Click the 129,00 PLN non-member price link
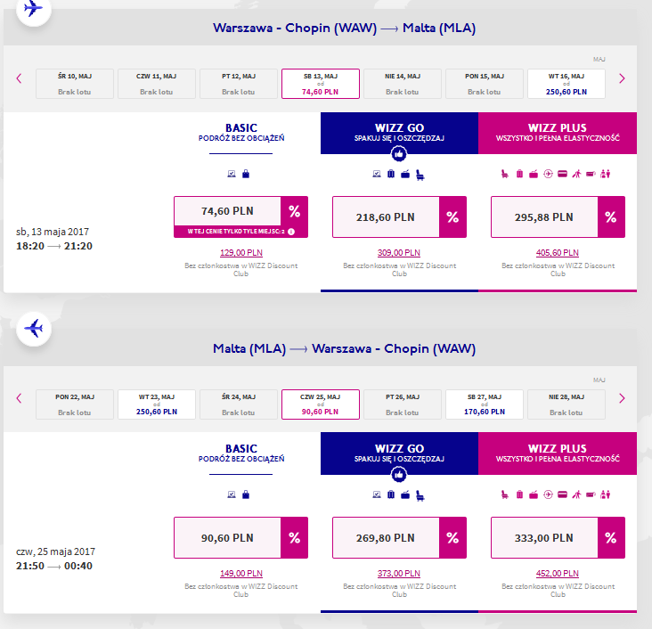Image resolution: width=652 pixels, height=629 pixels. pyautogui.click(x=241, y=253)
